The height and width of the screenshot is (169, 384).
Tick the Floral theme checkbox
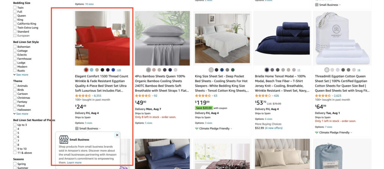15,106
